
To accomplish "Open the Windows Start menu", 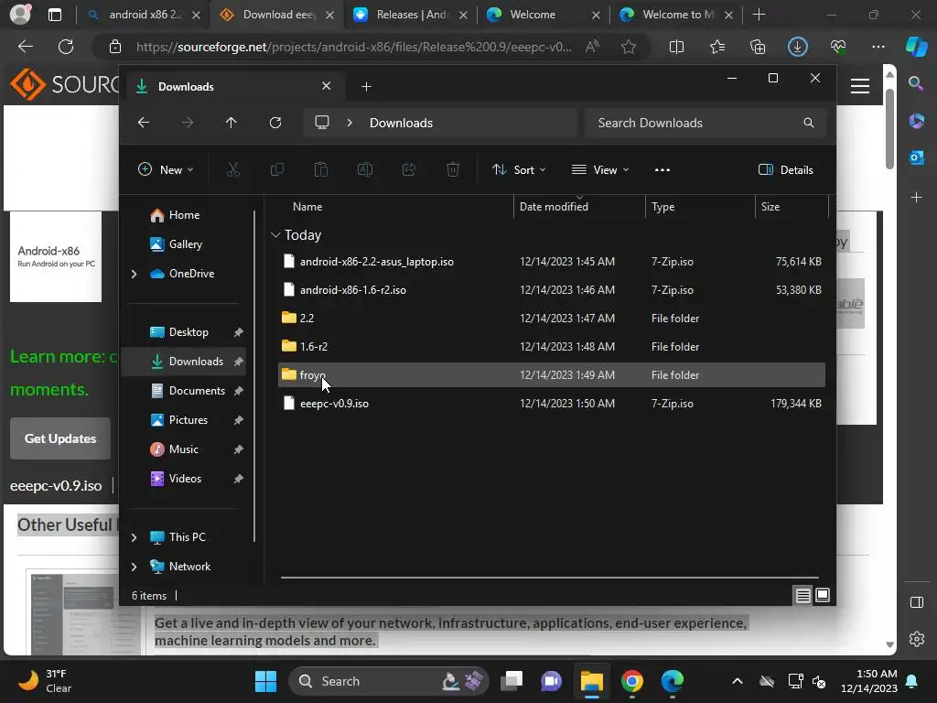I will [x=265, y=681].
